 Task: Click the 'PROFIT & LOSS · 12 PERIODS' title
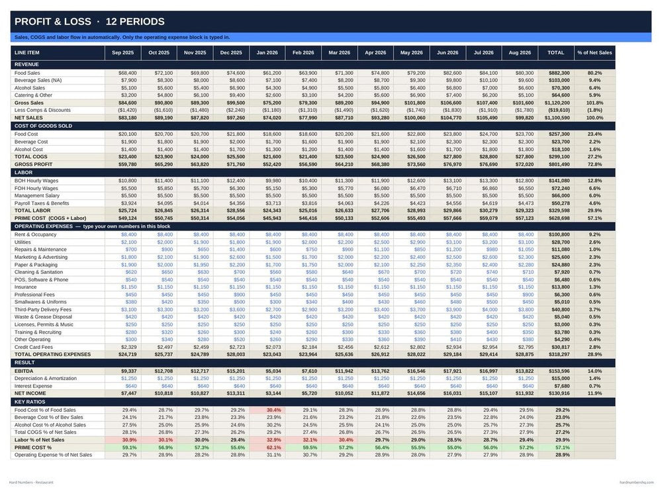click(x=89, y=22)
